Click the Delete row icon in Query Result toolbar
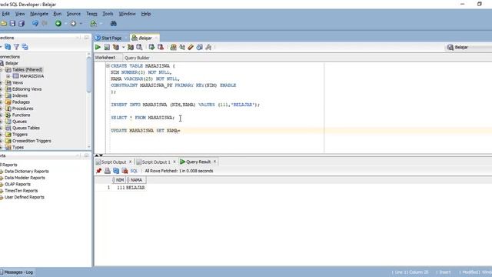The image size is (492, 277). coord(125,171)
